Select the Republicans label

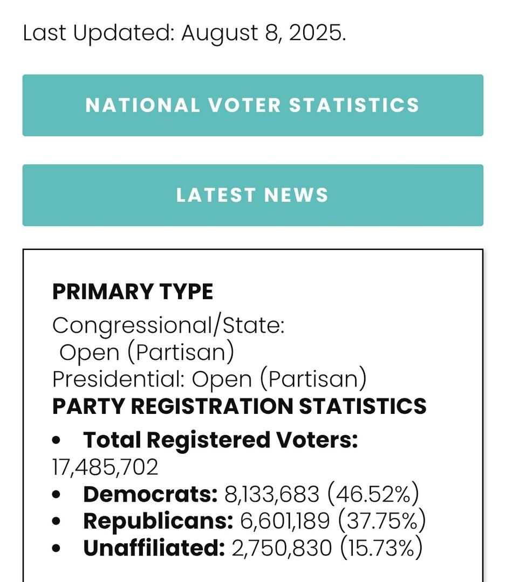click(x=158, y=521)
